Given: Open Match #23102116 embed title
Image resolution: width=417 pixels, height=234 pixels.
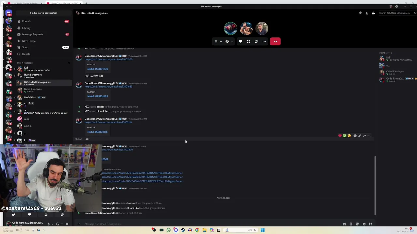Looking at the screenshot, I should (97, 132).
